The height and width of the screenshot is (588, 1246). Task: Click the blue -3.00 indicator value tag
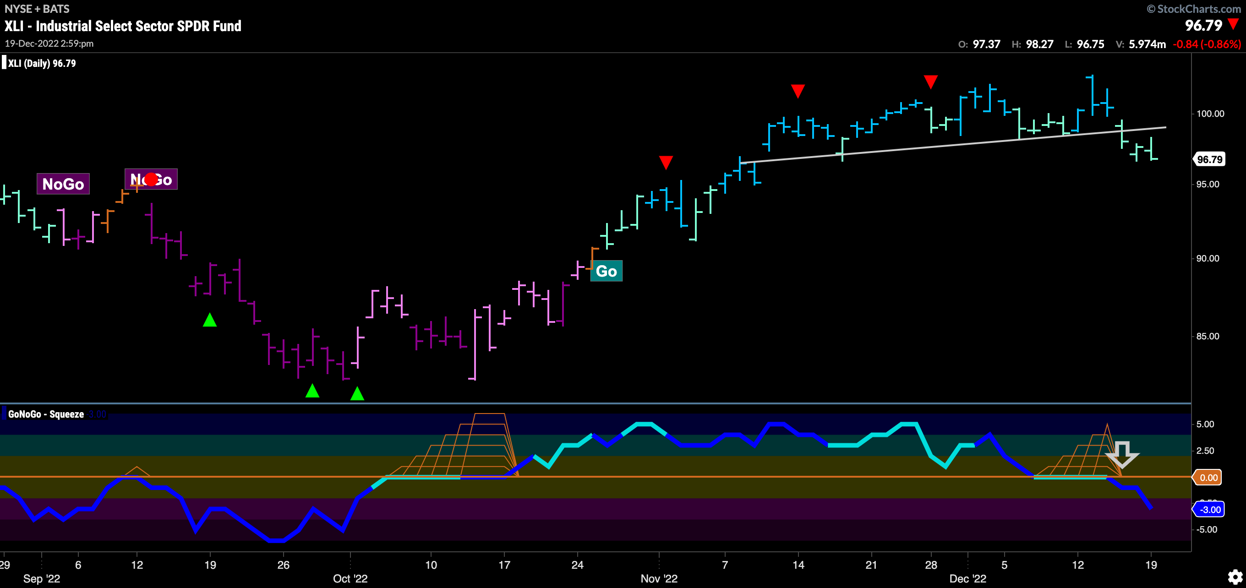[1210, 509]
